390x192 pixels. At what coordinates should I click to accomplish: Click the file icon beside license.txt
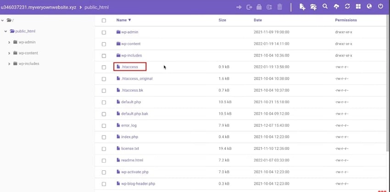(118, 148)
